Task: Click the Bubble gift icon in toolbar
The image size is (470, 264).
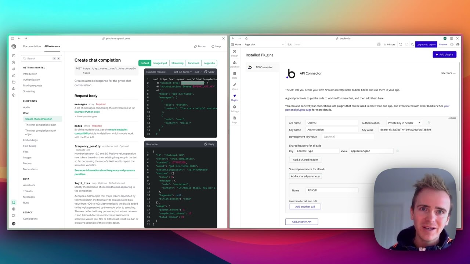Action: 379,44
